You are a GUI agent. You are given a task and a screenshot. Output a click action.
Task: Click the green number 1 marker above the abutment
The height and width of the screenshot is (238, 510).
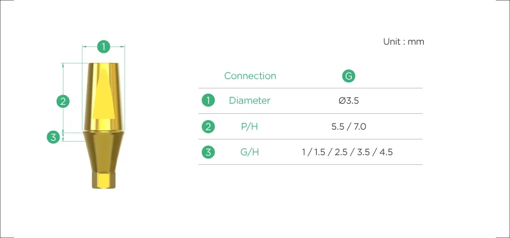point(103,46)
